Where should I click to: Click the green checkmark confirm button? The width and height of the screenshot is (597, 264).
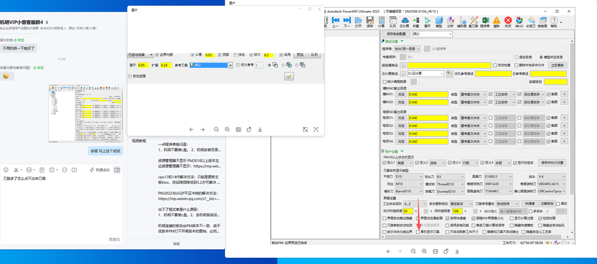289,76
